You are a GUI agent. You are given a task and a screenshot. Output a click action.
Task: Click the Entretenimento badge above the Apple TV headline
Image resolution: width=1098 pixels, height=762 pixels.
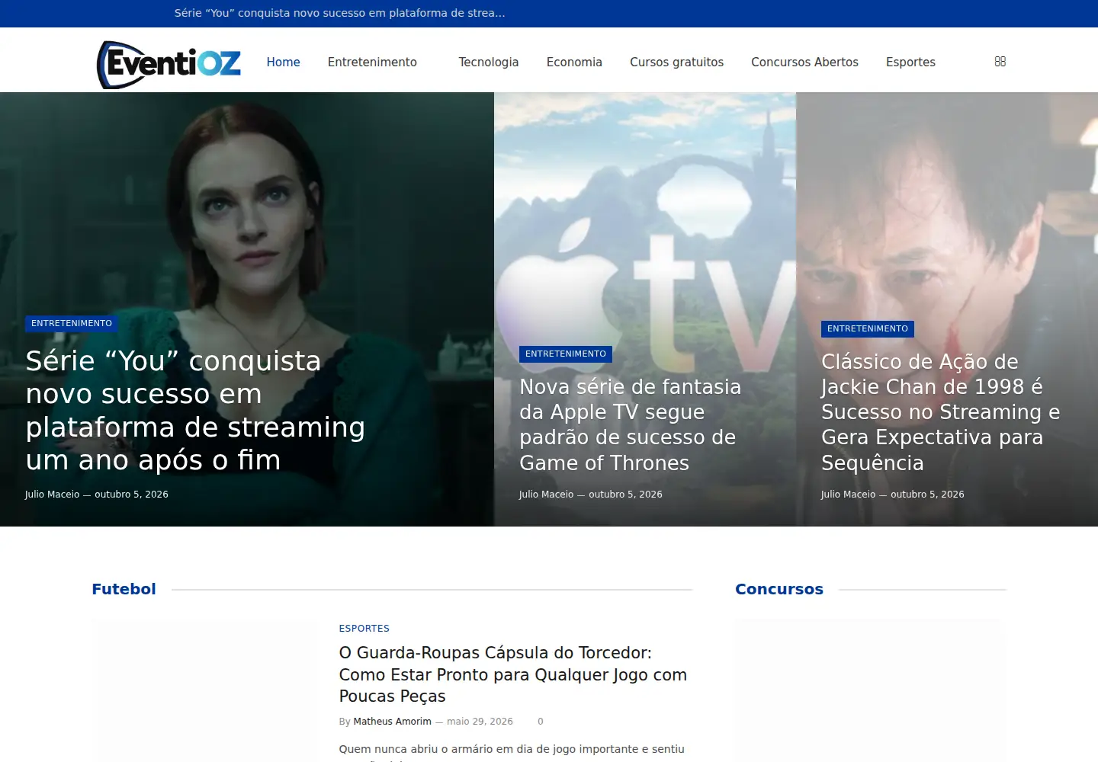pyautogui.click(x=566, y=354)
